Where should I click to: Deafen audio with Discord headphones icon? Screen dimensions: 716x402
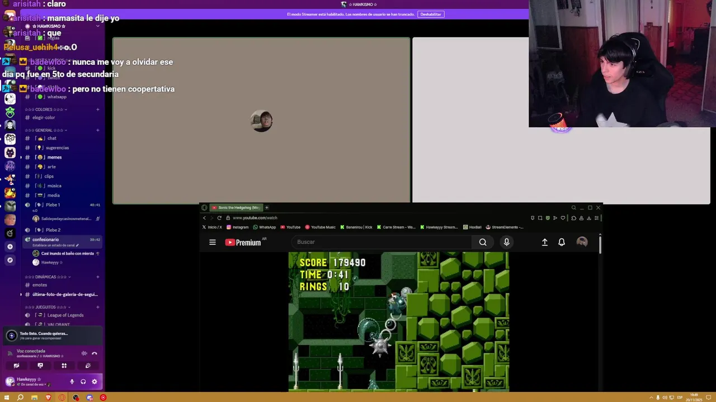click(83, 381)
